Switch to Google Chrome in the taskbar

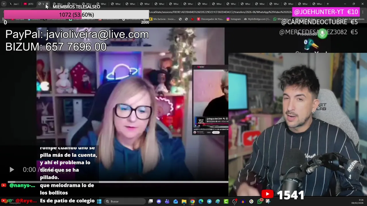click(x=192, y=201)
